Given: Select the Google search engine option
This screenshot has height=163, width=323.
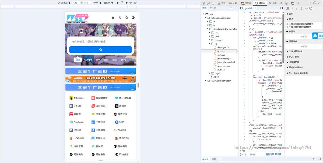Looking at the screenshot, I should tap(88, 60).
